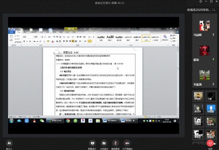Click Chrome icon in shared taskbar
This screenshot has width=219, height=150.
[68, 120]
